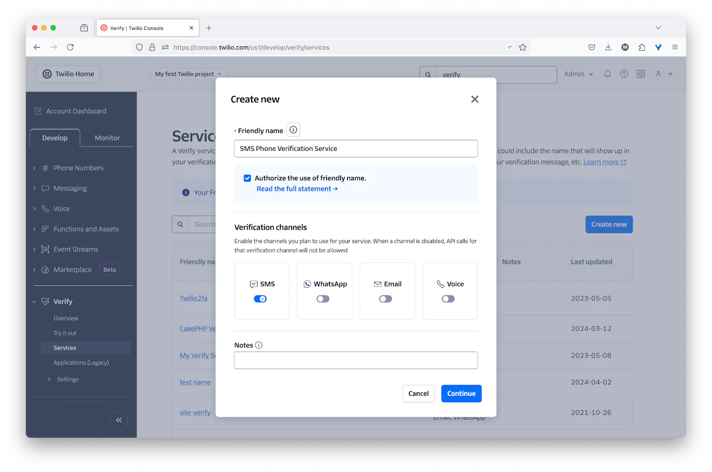Viewport: 712px width, 472px height.
Task: Close the Create new dialog
Action: (x=475, y=99)
